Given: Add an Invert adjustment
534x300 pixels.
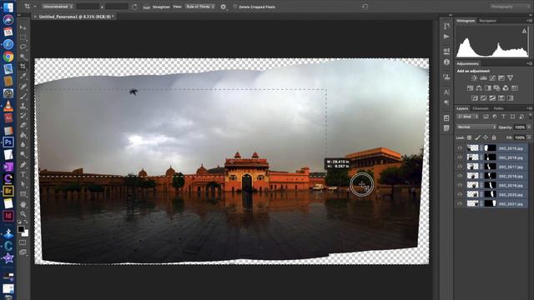Looking at the screenshot, I should (x=475, y=98).
